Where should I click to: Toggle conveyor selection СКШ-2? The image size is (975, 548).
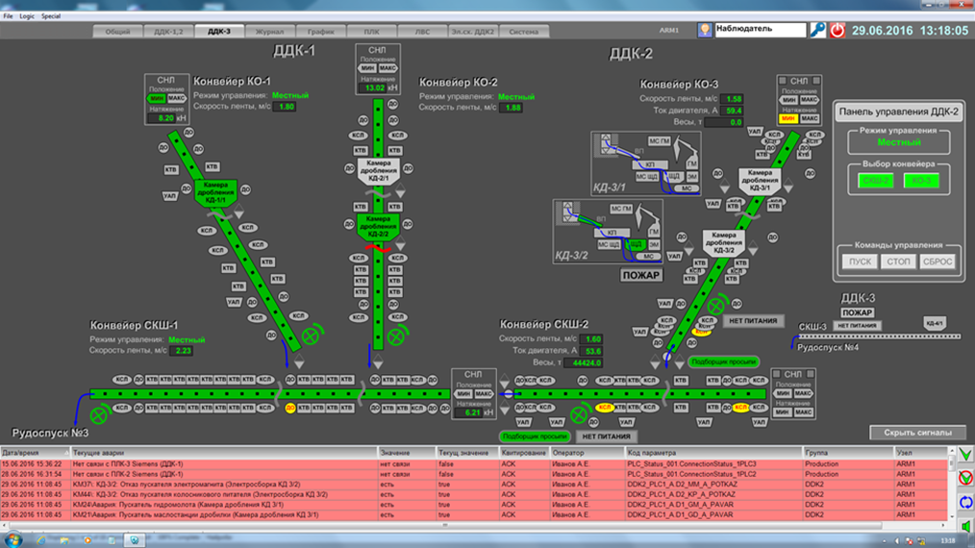pyautogui.click(x=875, y=181)
